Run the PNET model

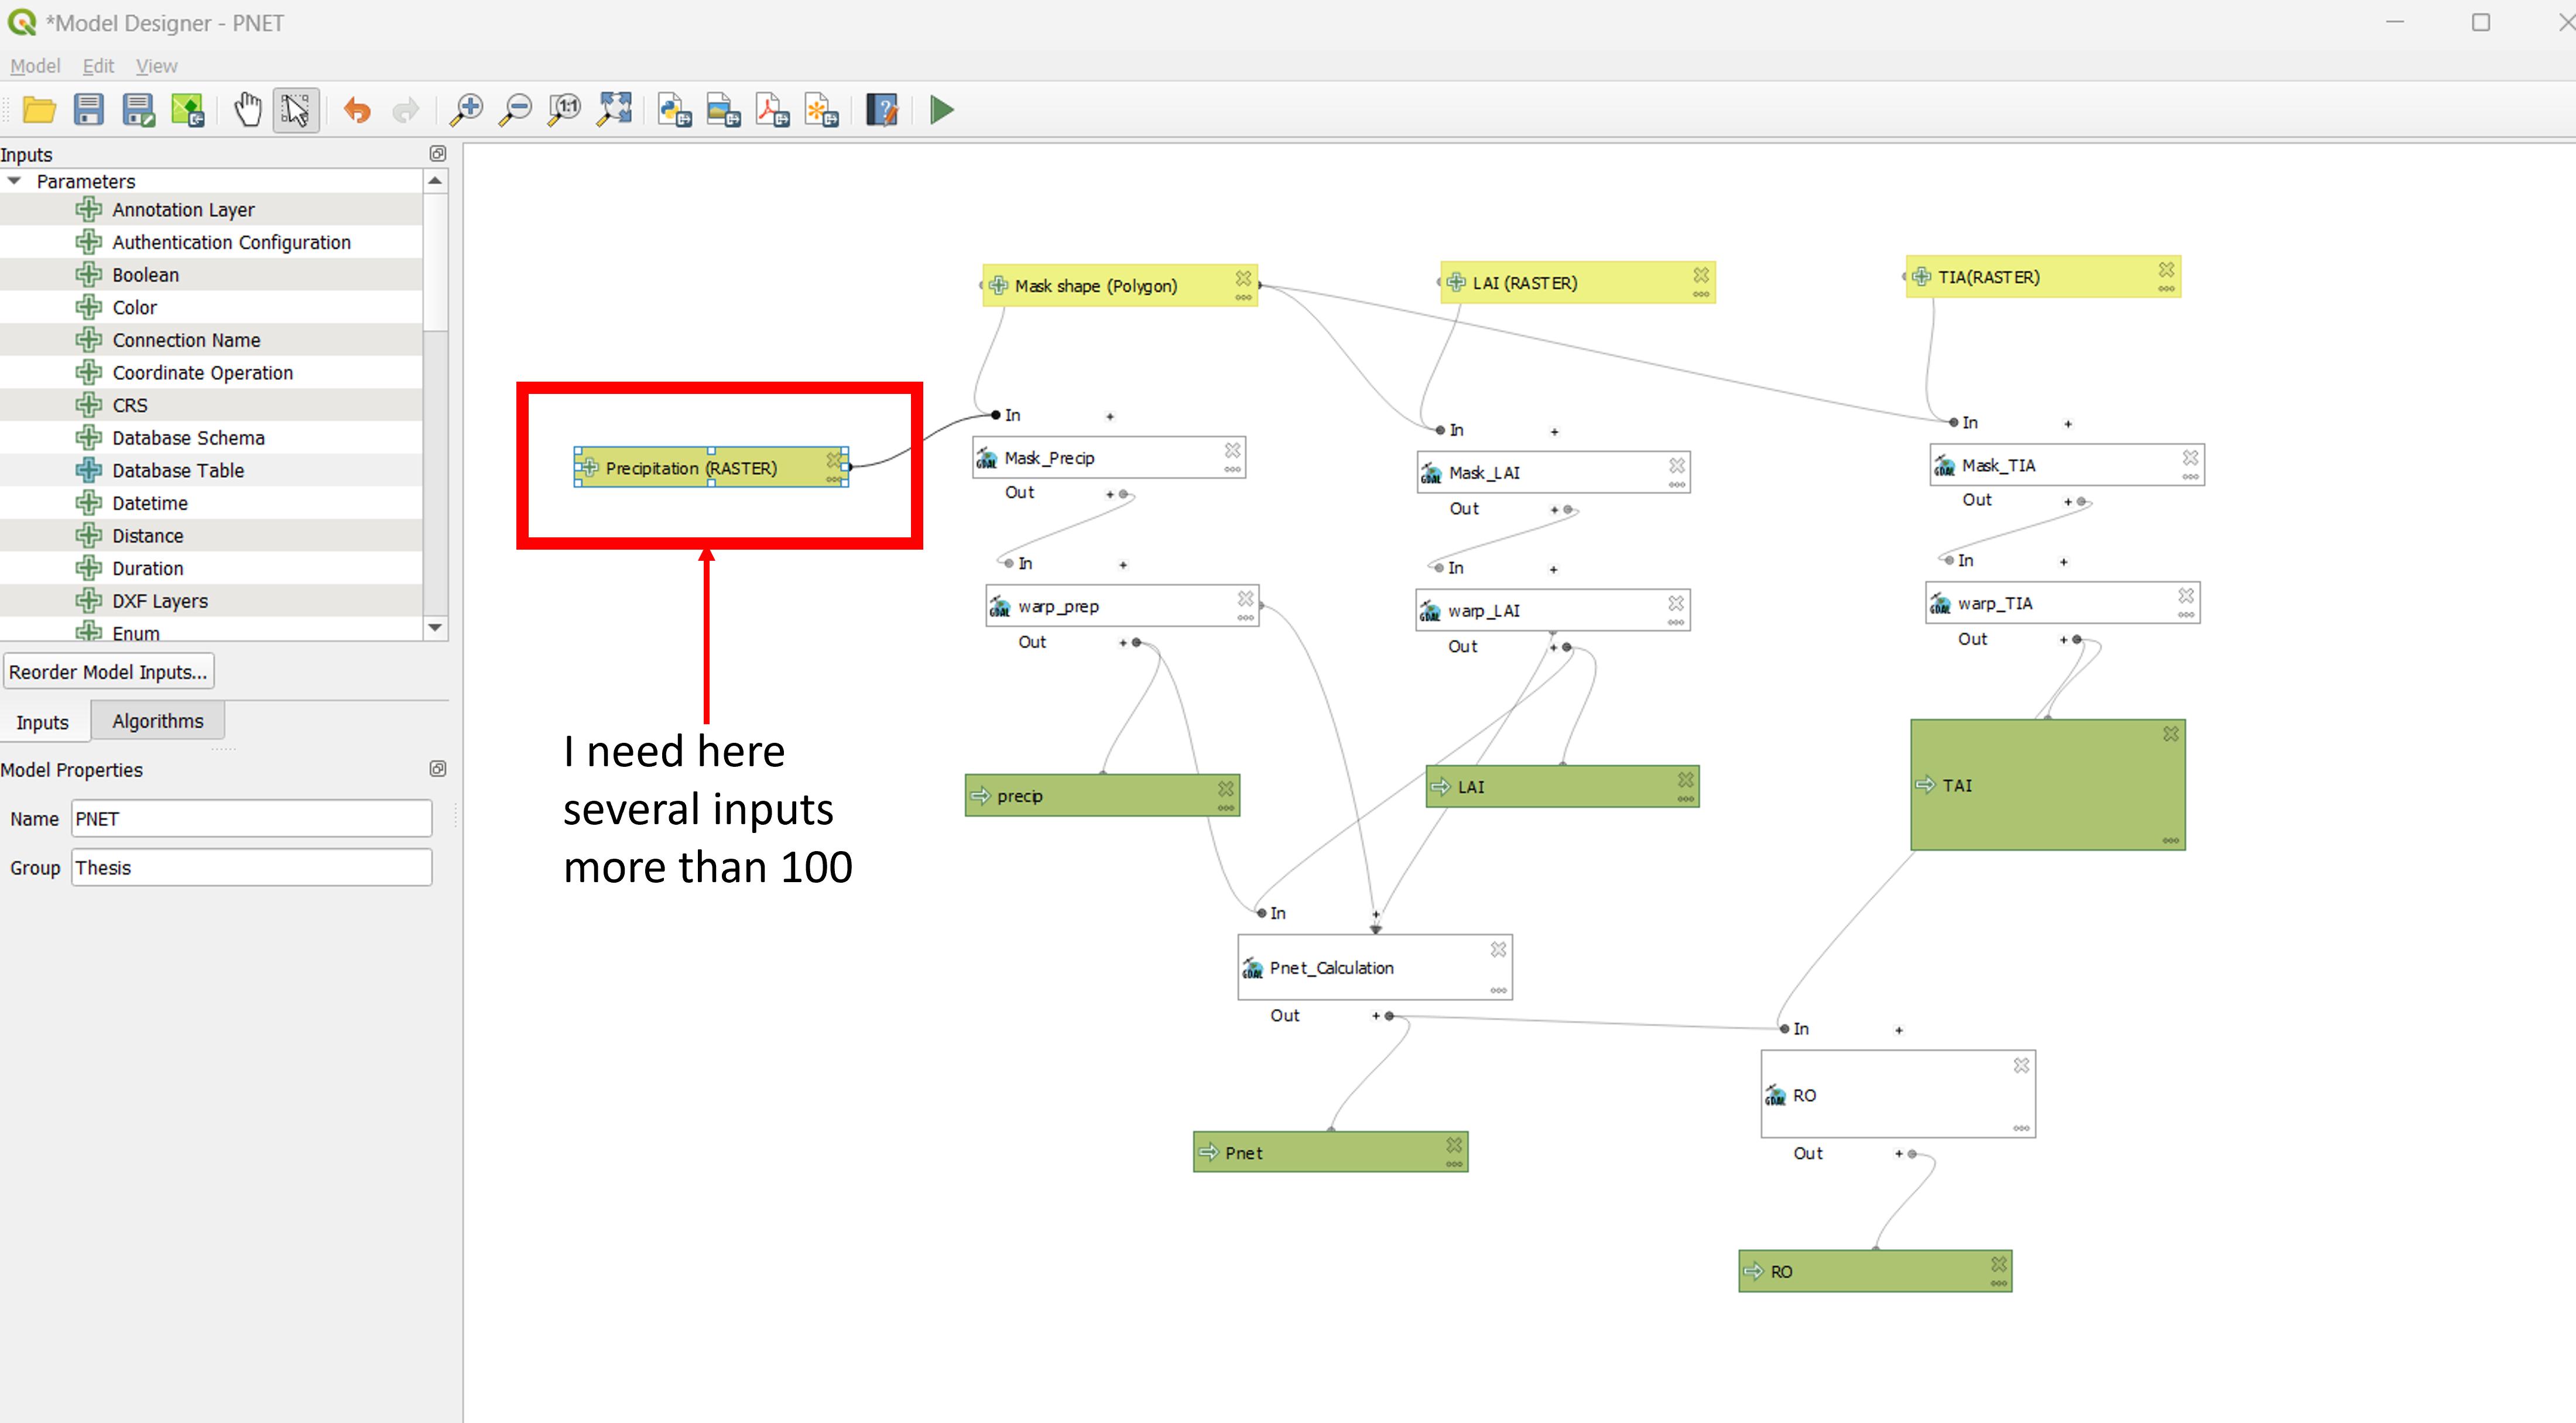coord(940,110)
